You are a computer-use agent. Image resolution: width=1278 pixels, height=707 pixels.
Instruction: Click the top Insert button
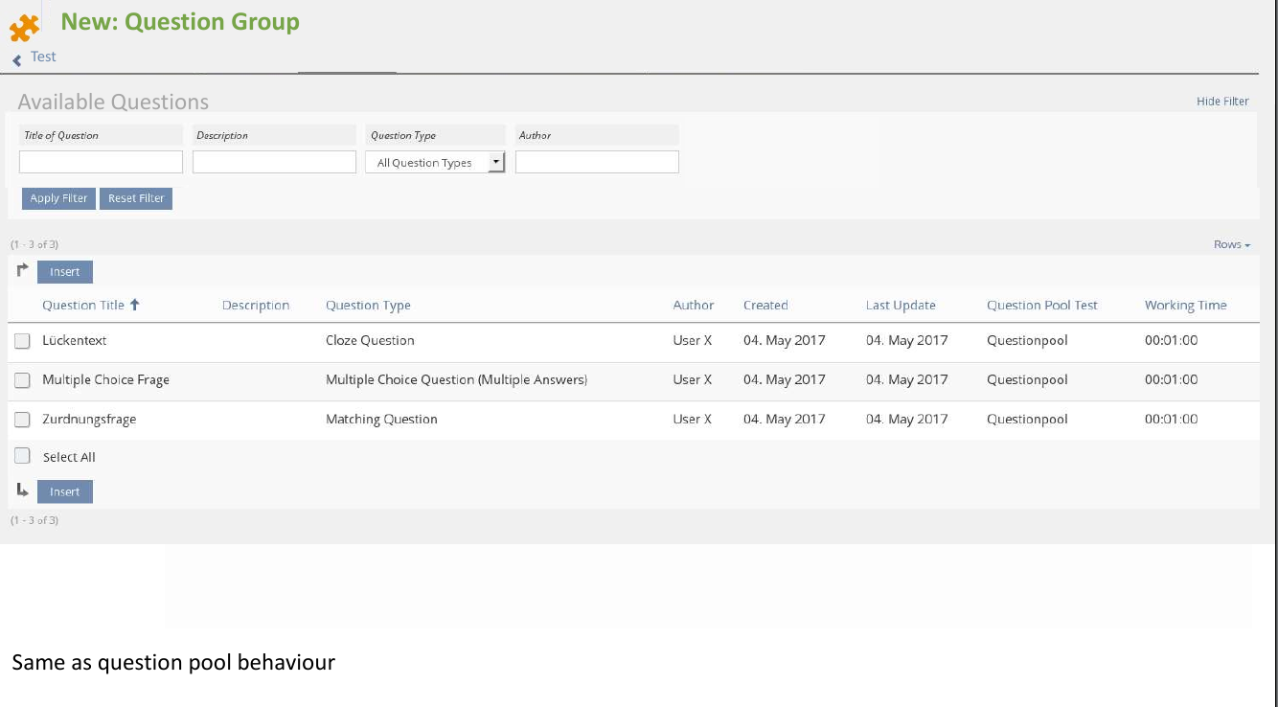coord(65,272)
